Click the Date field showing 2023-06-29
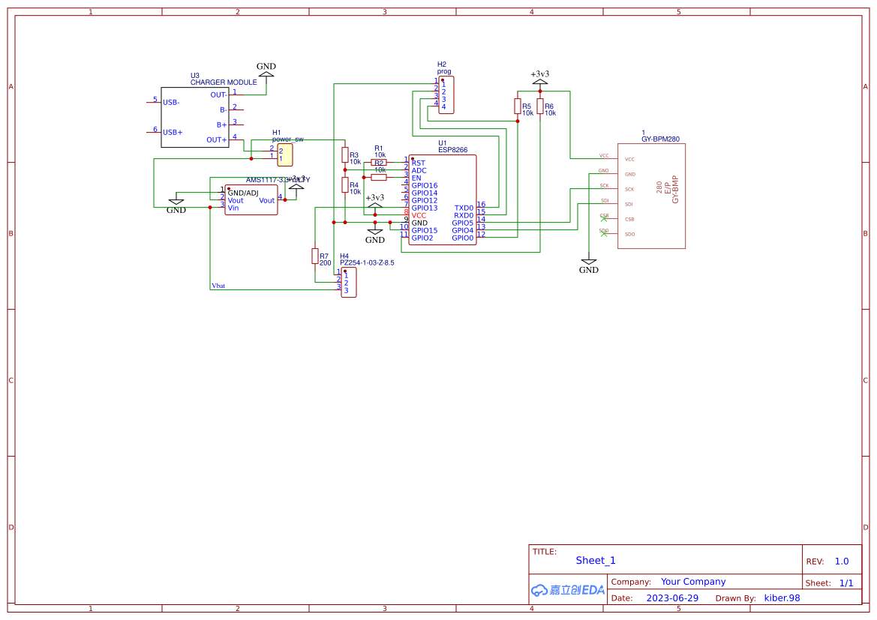 point(672,598)
